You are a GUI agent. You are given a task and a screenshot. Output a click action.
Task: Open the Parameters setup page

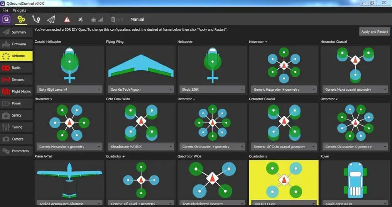(16, 151)
